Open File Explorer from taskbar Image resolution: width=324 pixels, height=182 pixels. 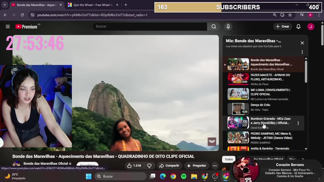(194, 176)
